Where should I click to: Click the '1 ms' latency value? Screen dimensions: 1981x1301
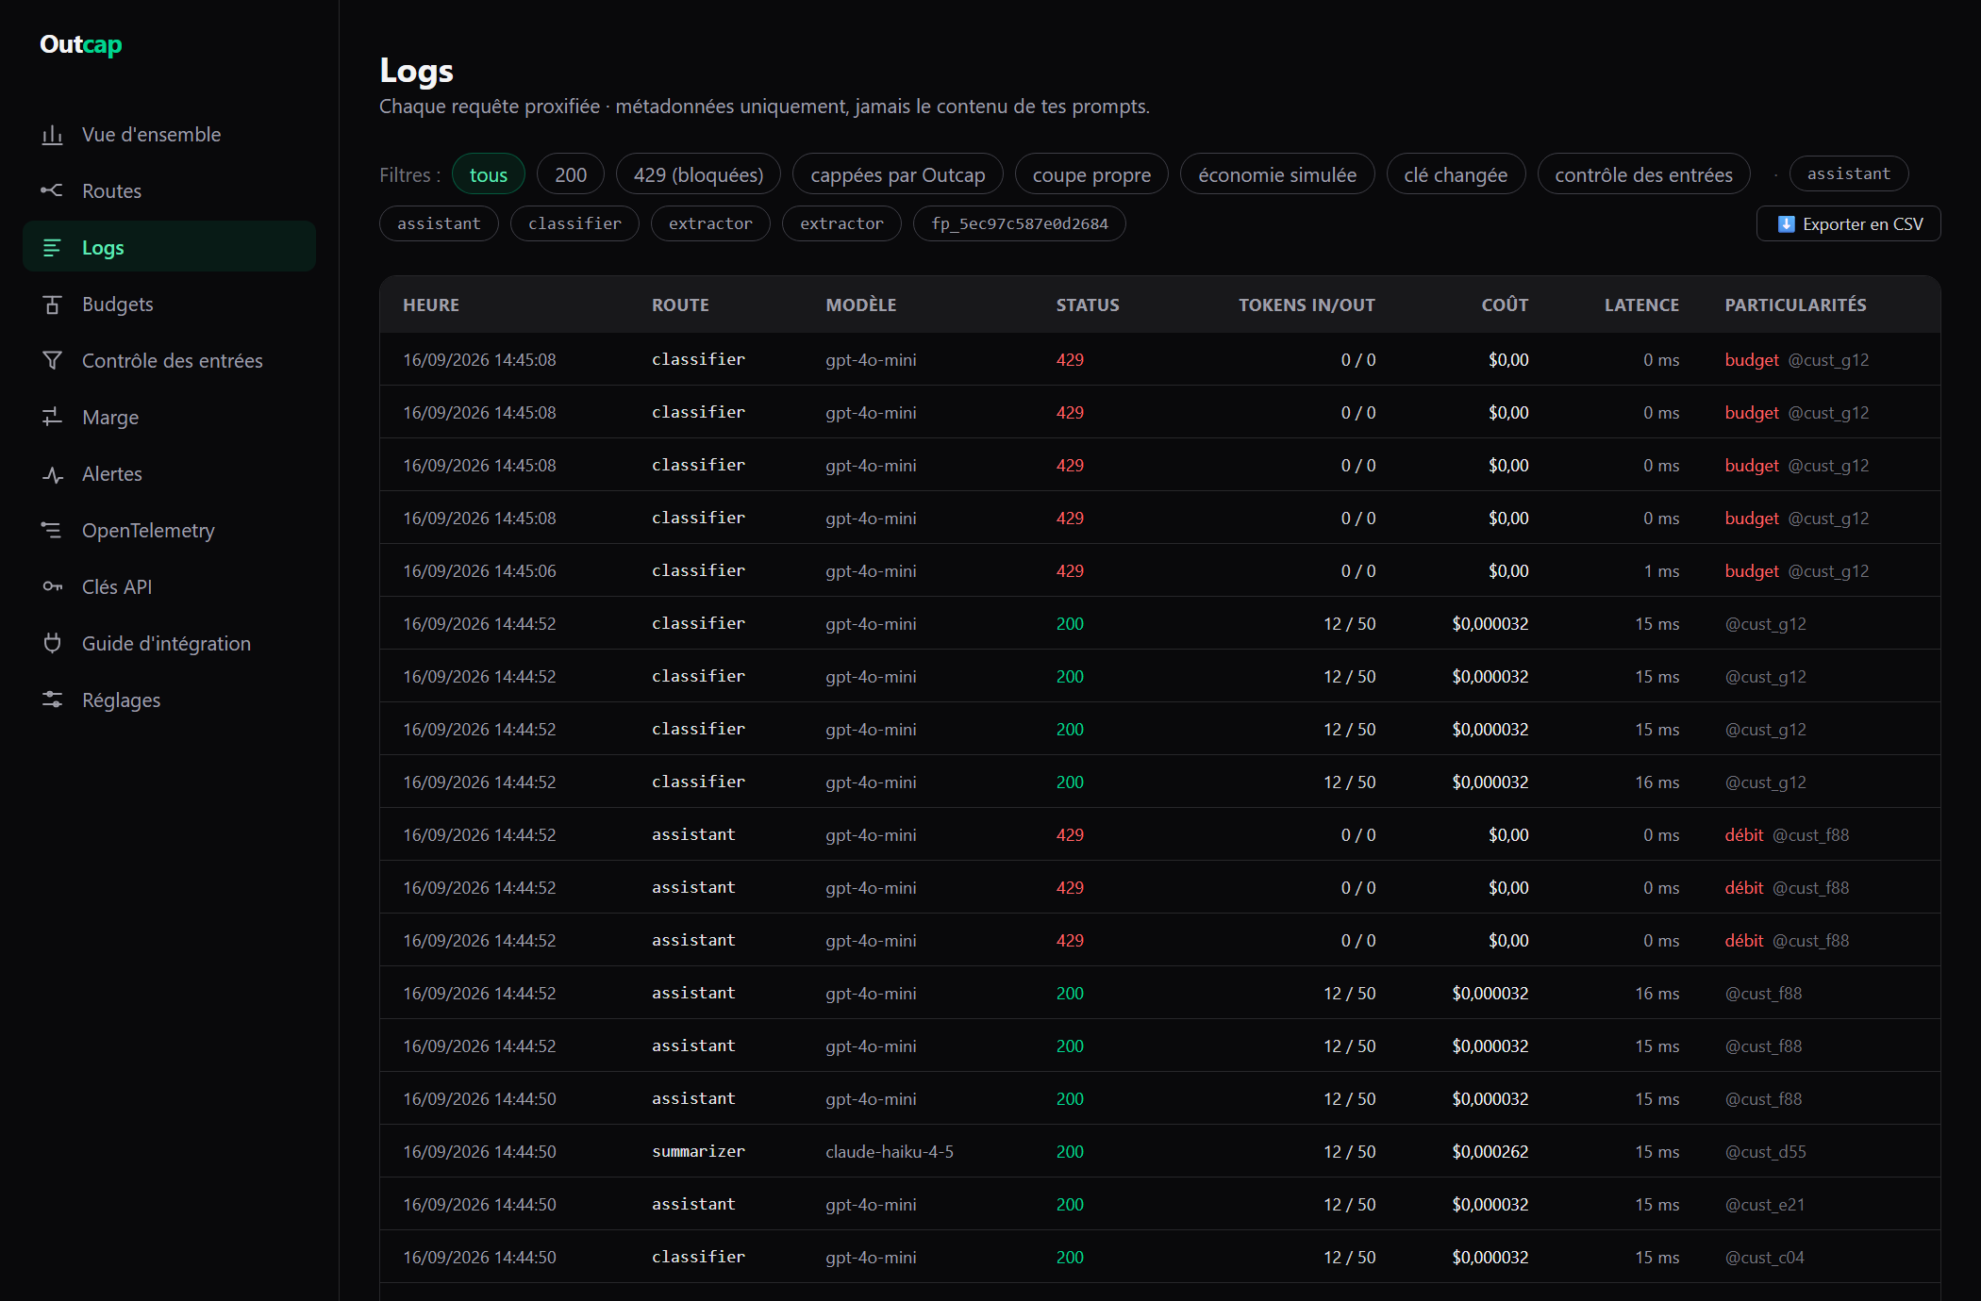pos(1661,570)
